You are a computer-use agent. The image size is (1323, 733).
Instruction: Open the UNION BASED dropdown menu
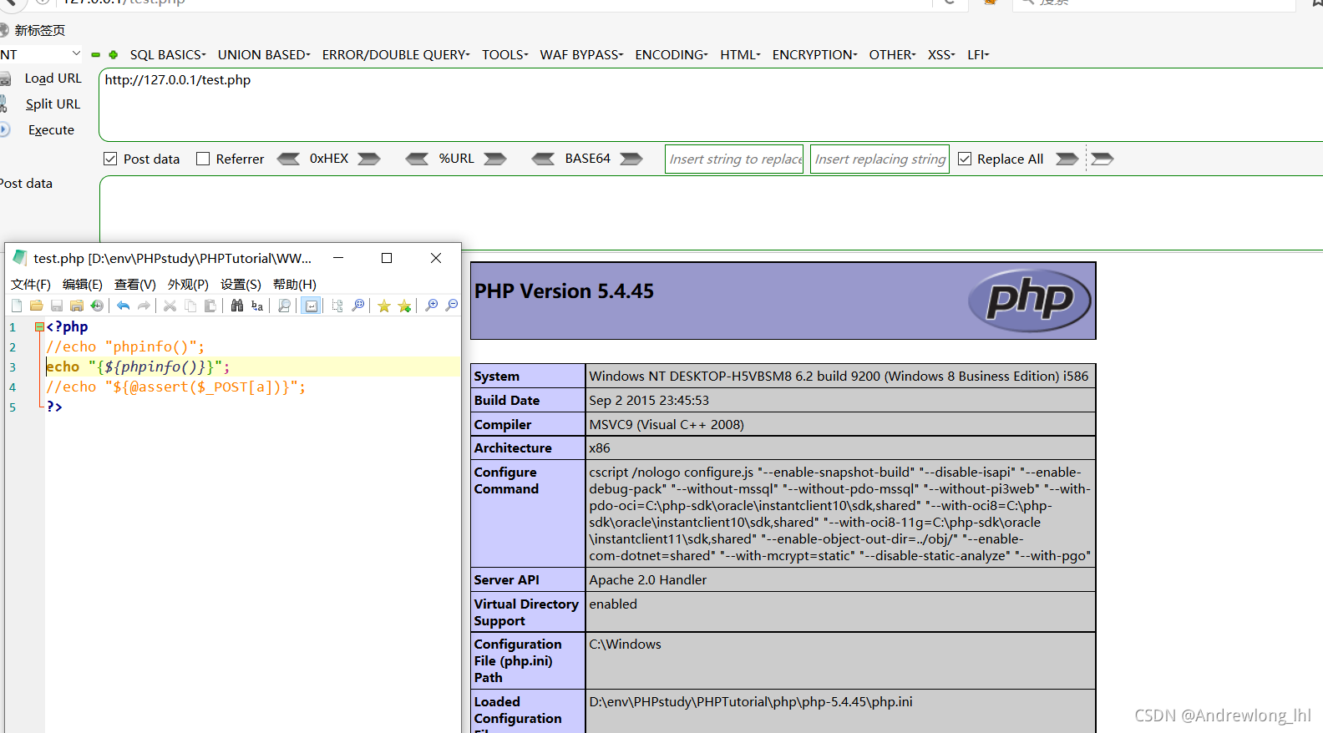point(264,55)
